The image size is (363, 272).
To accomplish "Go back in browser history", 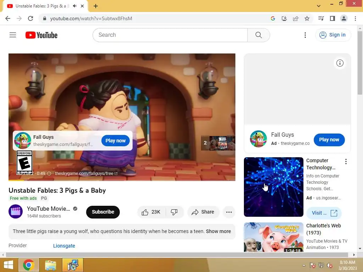I will pyautogui.click(x=8, y=18).
